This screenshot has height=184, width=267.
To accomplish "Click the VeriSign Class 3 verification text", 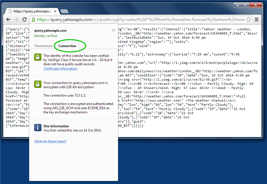I will [x=78, y=60].
